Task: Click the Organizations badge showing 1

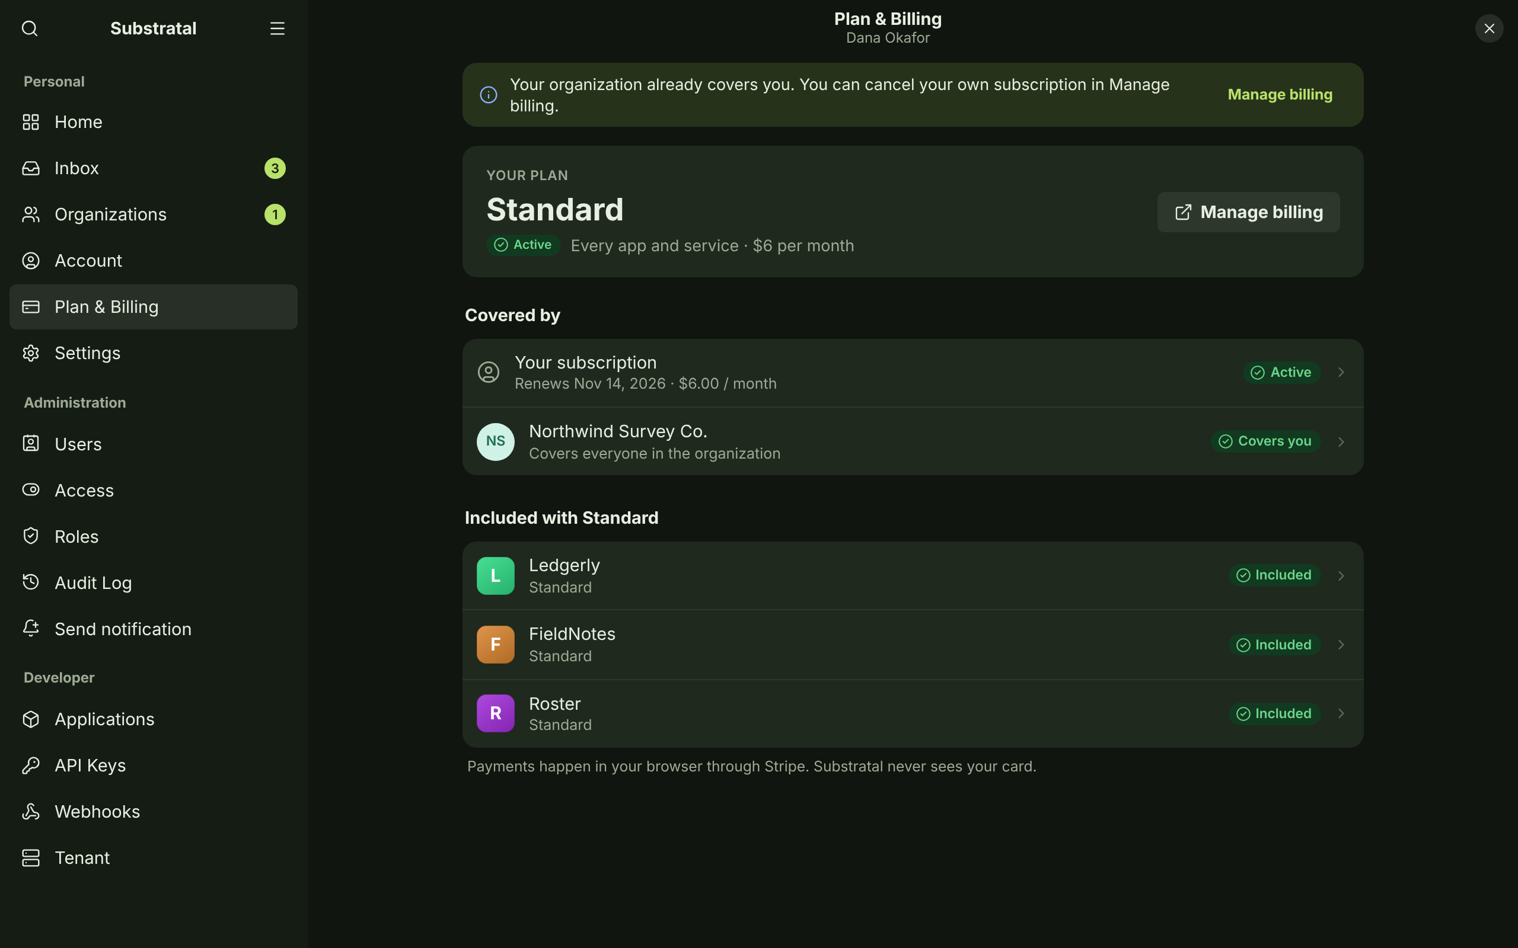Action: coord(275,214)
